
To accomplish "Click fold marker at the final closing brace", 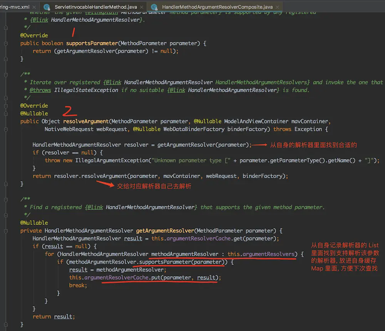I will 6,324.
